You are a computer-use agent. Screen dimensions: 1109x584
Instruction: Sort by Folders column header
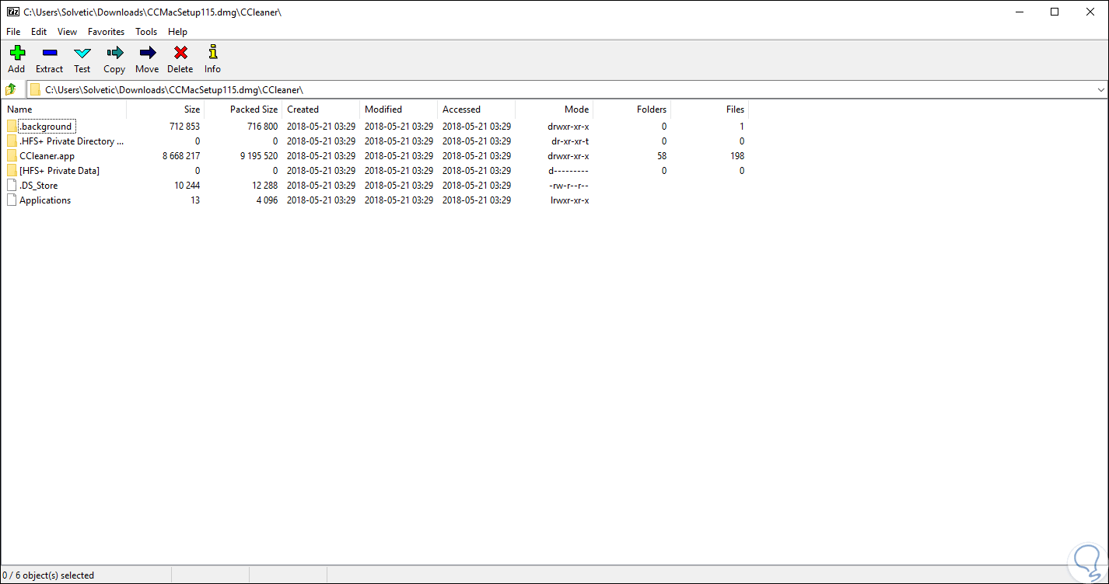[x=631, y=109]
